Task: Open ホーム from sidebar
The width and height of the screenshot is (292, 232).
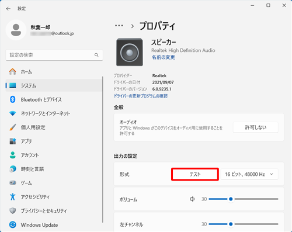Action: pyautogui.click(x=54, y=72)
